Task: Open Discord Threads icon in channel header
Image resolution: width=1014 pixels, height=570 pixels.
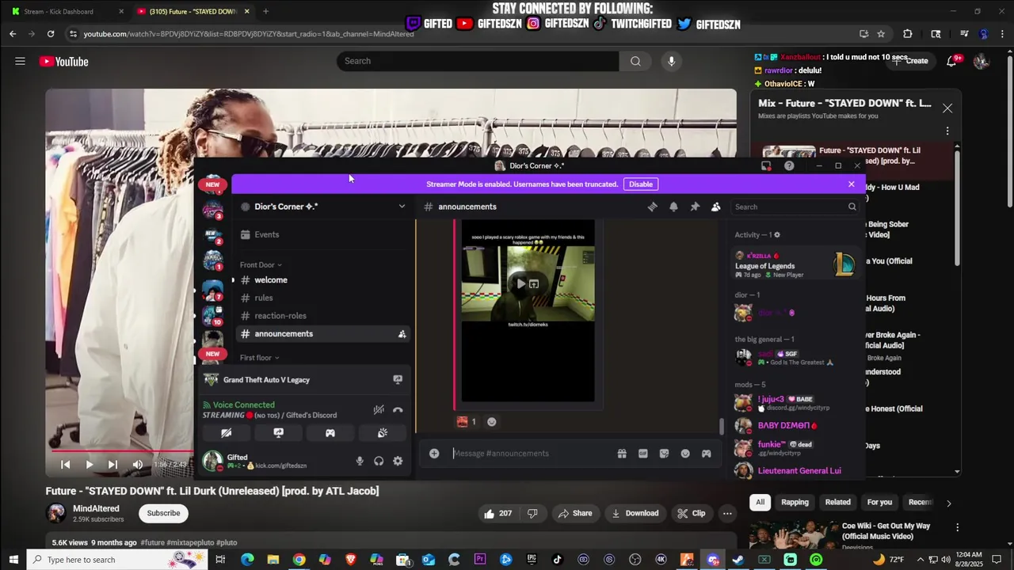Action: [x=652, y=207]
